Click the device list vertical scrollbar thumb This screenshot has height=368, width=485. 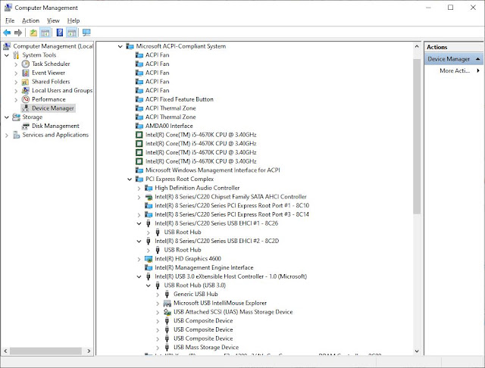417,136
